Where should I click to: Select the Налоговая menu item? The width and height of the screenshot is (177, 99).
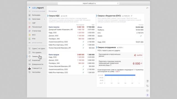click(36, 19)
